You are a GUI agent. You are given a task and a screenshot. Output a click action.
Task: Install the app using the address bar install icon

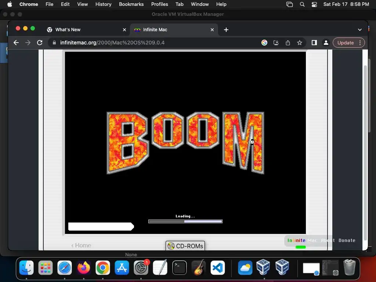point(276,43)
